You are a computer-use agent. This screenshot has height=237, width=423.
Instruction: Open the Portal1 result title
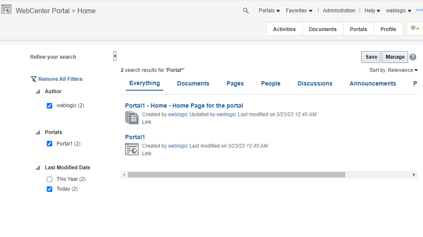coord(135,137)
